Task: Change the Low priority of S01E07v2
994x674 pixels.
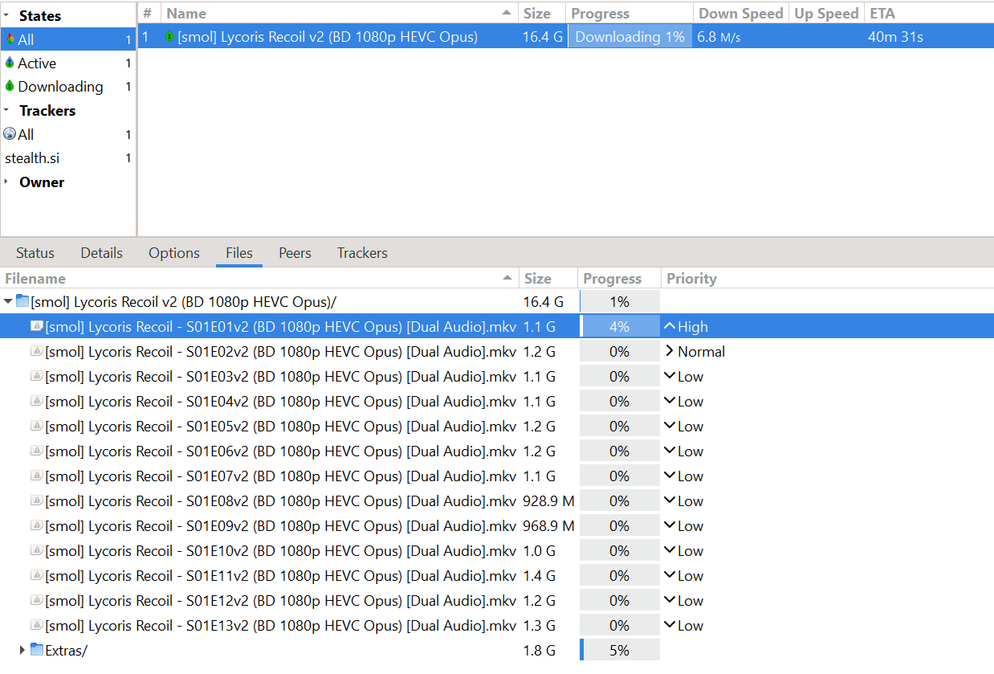Action: coord(683,476)
